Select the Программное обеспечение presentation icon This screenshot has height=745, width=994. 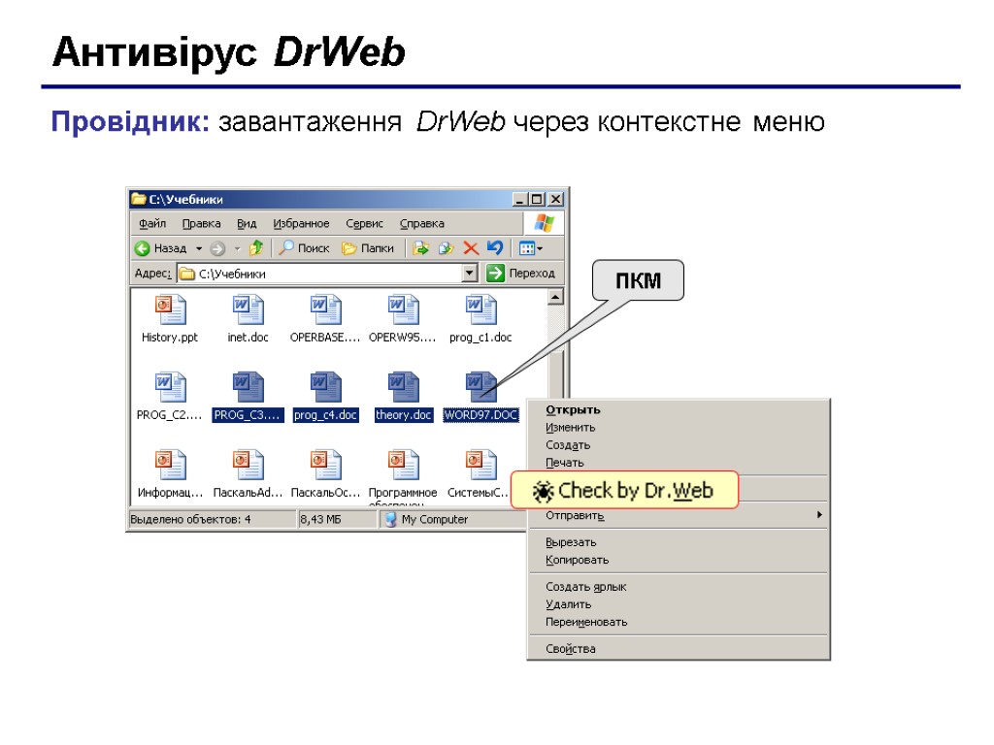(x=403, y=465)
